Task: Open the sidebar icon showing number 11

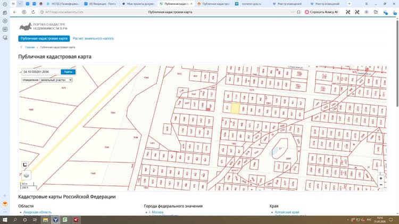Action: [5, 30]
